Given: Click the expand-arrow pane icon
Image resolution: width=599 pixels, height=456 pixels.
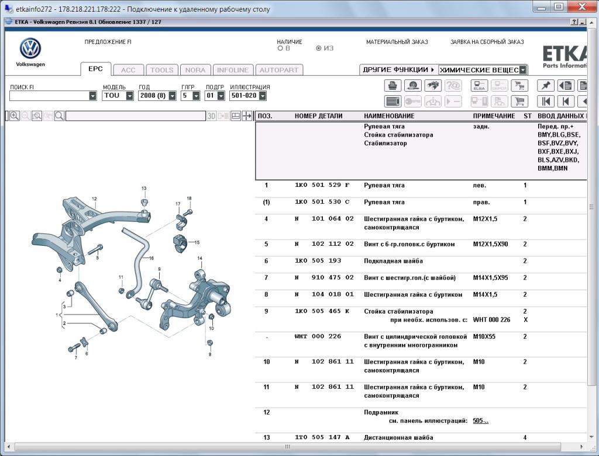Looking at the screenshot, I should [x=247, y=116].
